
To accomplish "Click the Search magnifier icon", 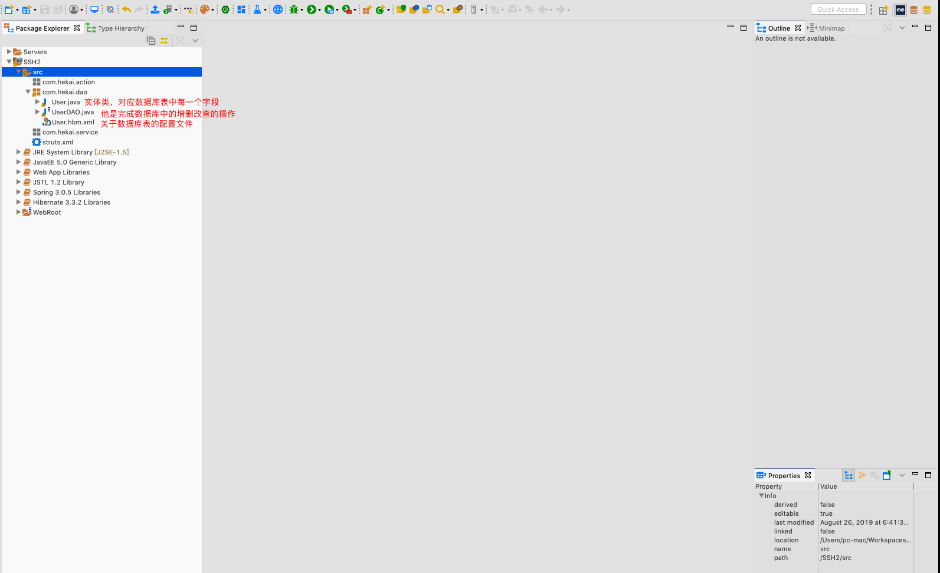I will click(440, 9).
